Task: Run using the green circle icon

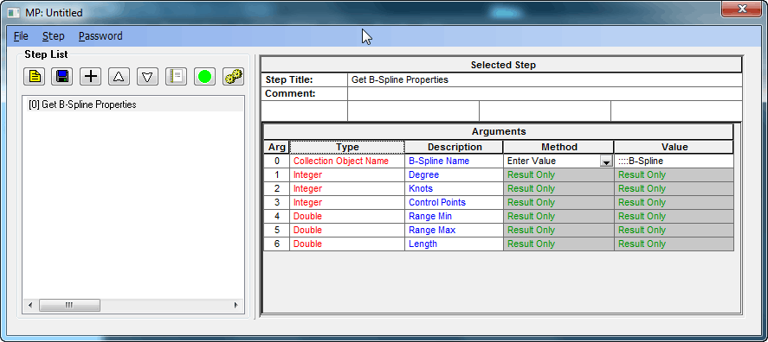Action: tap(204, 77)
